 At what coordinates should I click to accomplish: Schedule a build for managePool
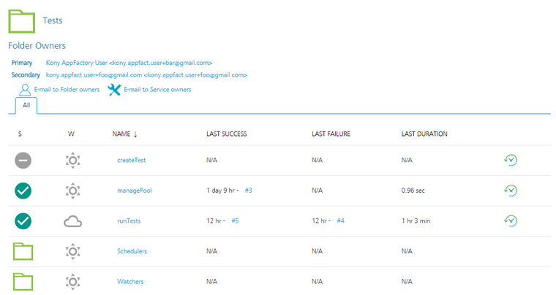[x=511, y=191]
